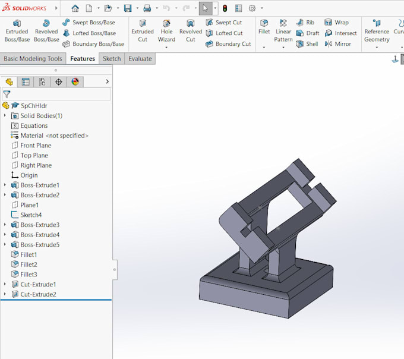Switch to the DisplayManager tab
The width and height of the screenshot is (404, 359).
(75, 82)
